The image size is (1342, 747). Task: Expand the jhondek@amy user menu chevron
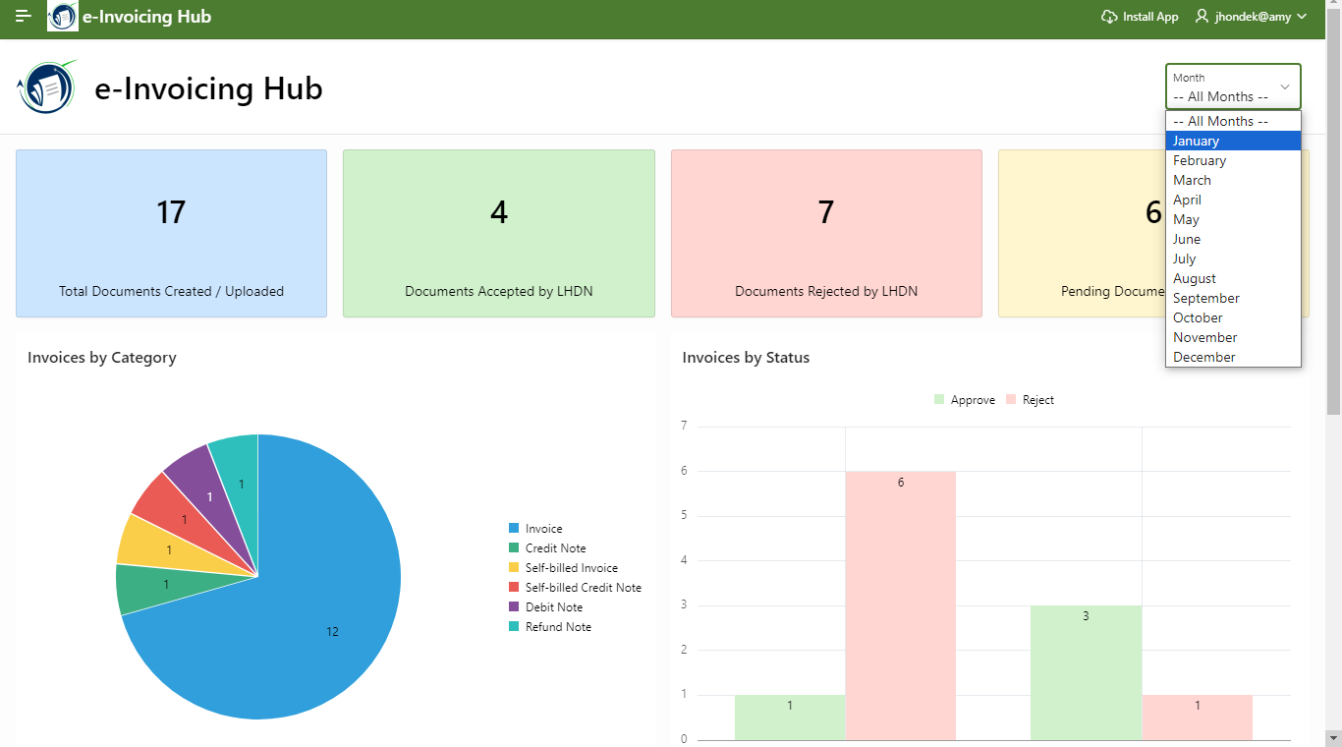pos(1302,17)
